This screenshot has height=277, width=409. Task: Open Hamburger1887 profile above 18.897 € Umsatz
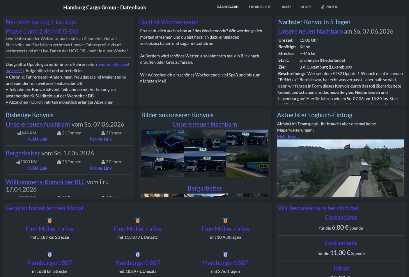click(137, 263)
